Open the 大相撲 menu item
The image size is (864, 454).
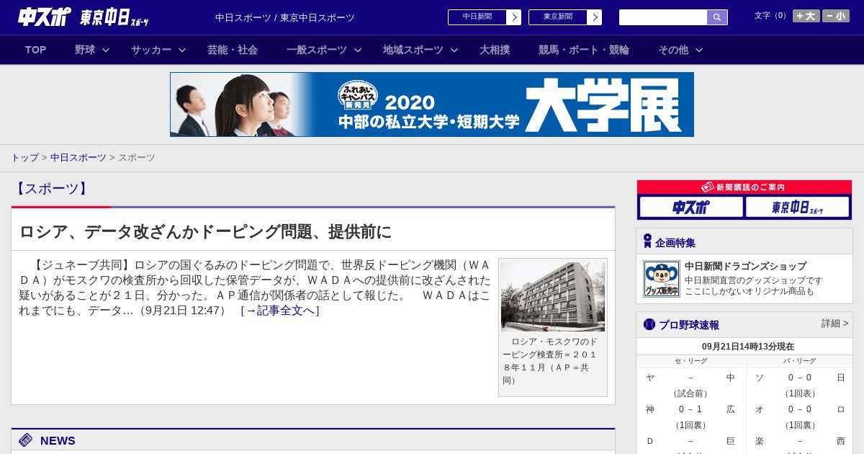(x=495, y=50)
